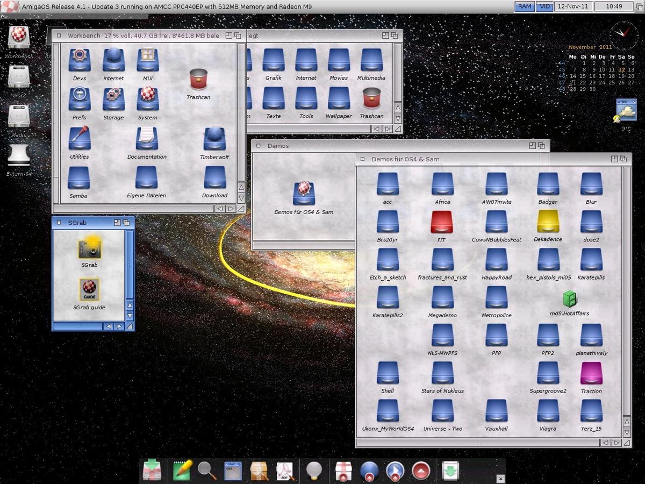Select the Megademo drawer
The height and width of the screenshot is (484, 645).
pyautogui.click(x=442, y=297)
